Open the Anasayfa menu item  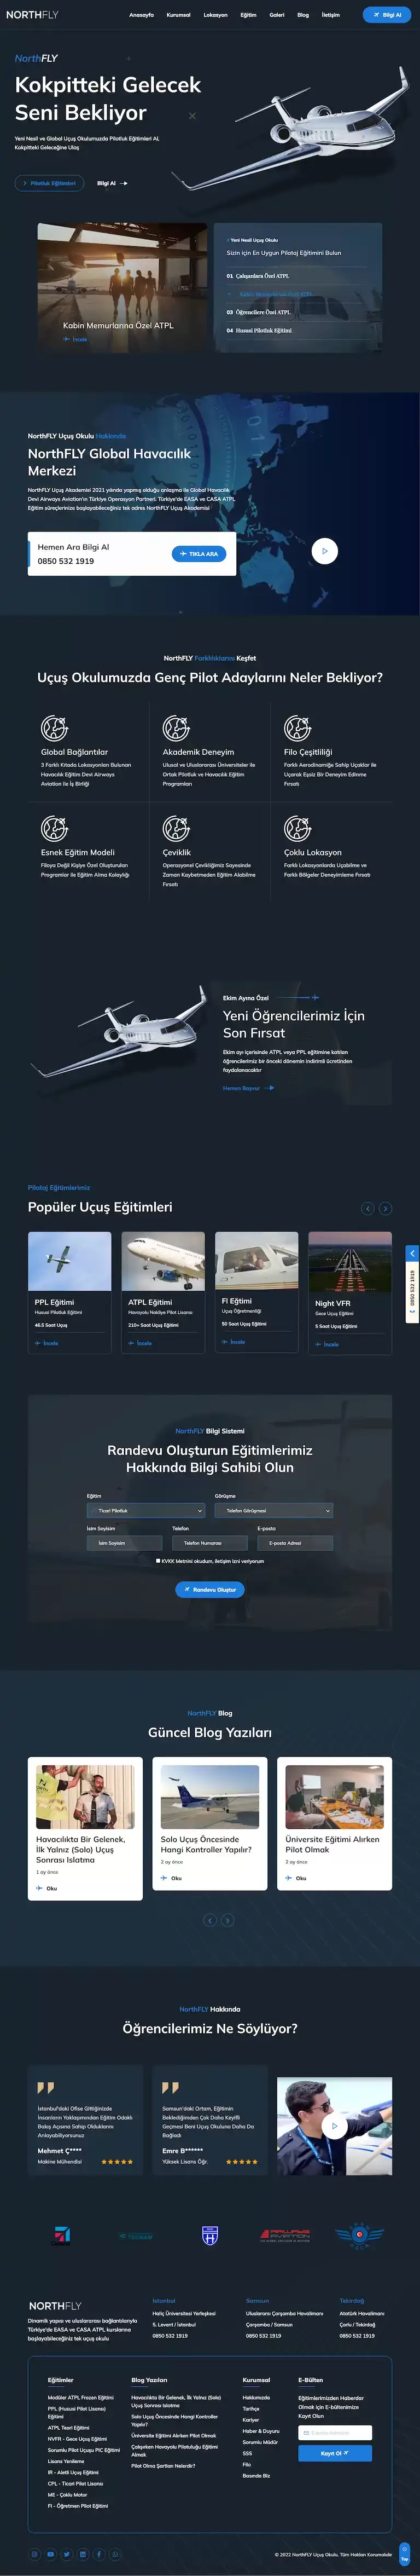coord(141,15)
